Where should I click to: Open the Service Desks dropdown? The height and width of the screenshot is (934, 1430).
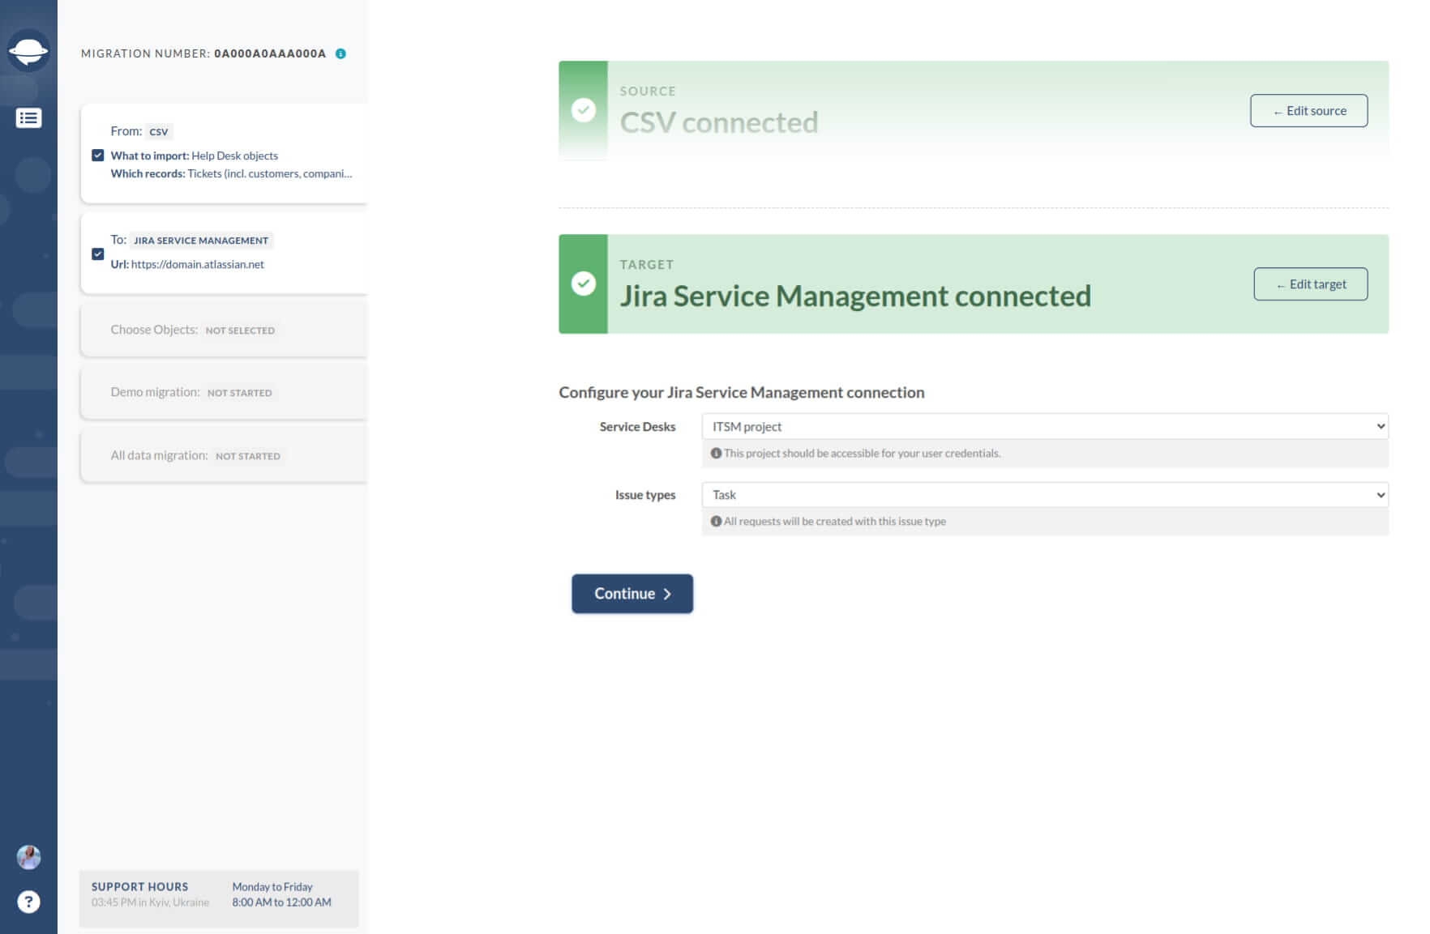1045,426
